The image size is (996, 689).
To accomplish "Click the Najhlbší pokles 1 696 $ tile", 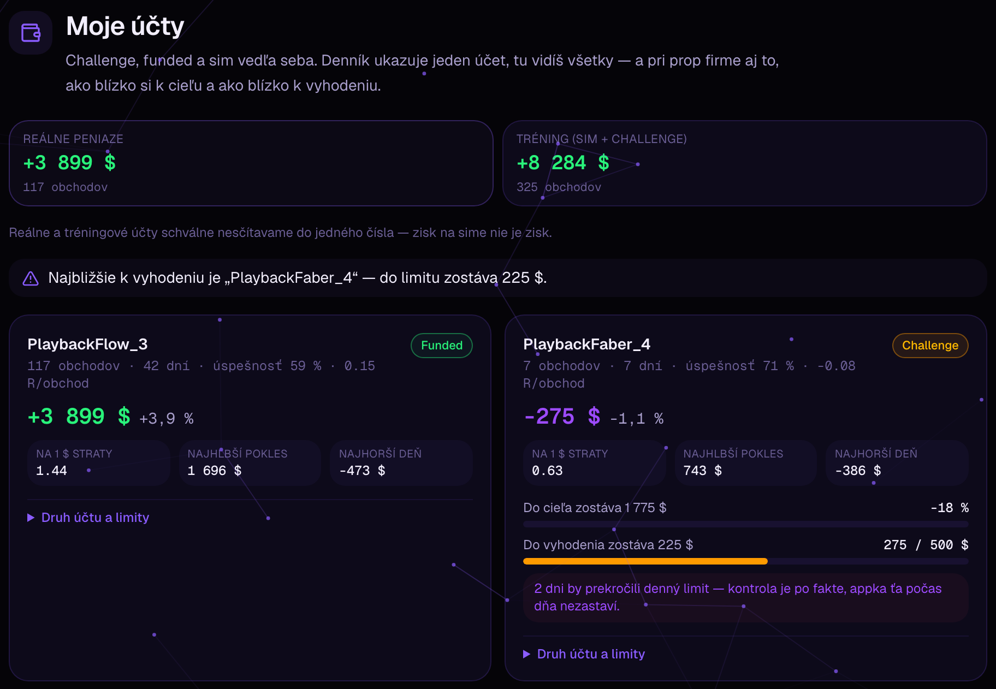I will point(250,463).
